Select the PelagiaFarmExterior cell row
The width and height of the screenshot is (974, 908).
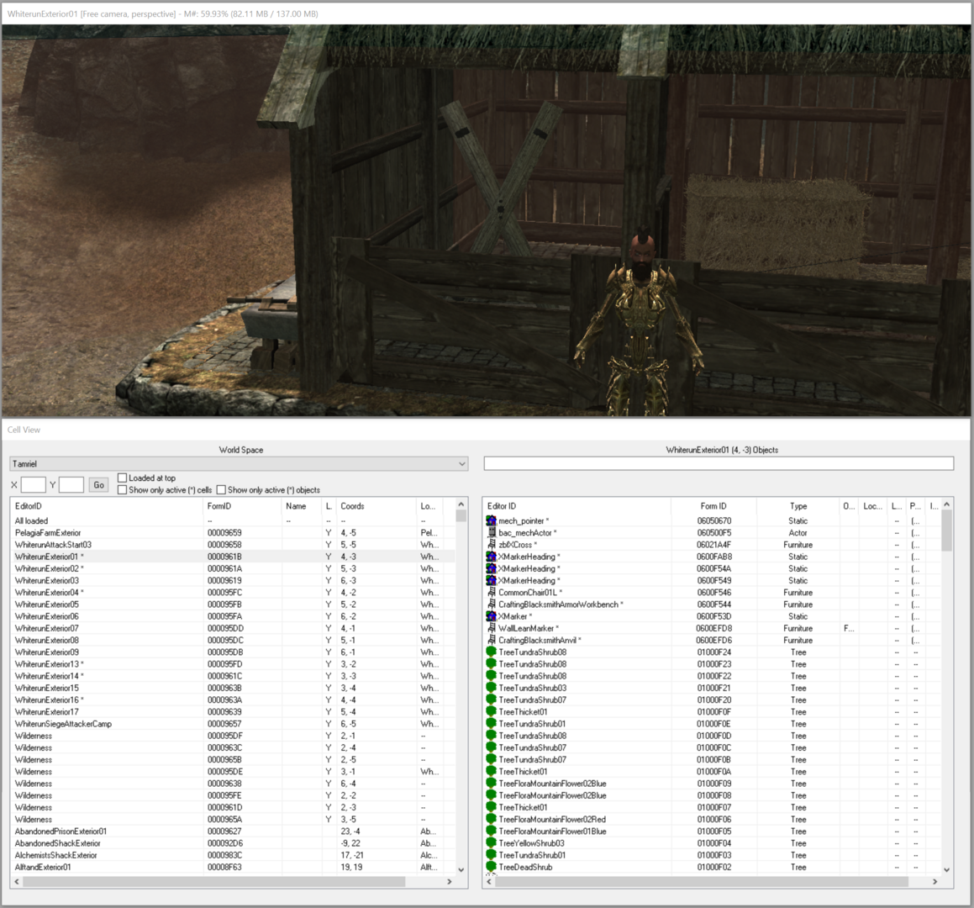(x=232, y=533)
